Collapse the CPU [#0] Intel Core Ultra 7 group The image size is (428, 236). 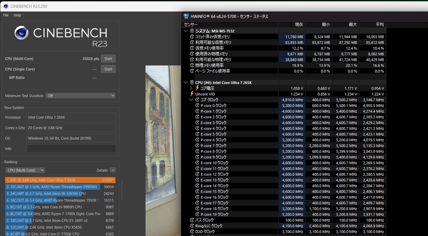click(x=186, y=82)
